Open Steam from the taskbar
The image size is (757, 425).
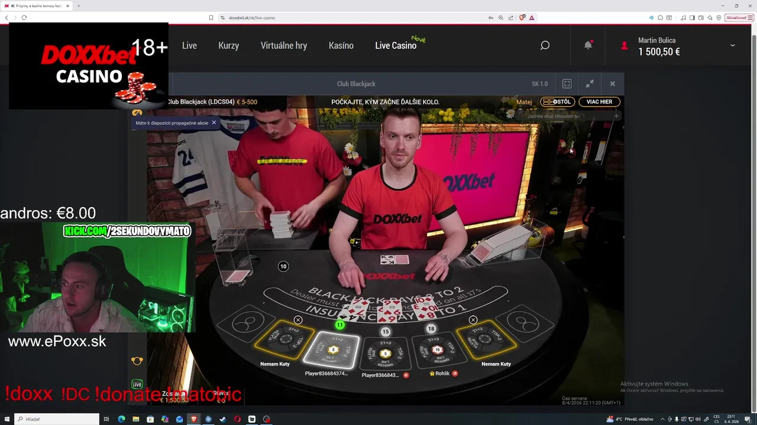(x=223, y=419)
